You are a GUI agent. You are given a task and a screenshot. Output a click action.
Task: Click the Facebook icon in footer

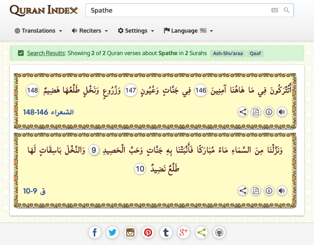[95, 232]
